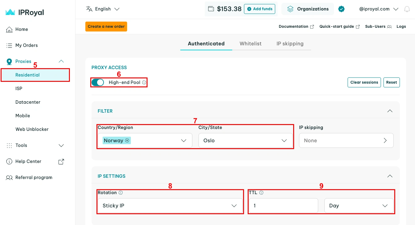Click the TTL value input field
The width and height of the screenshot is (415, 225).
283,206
